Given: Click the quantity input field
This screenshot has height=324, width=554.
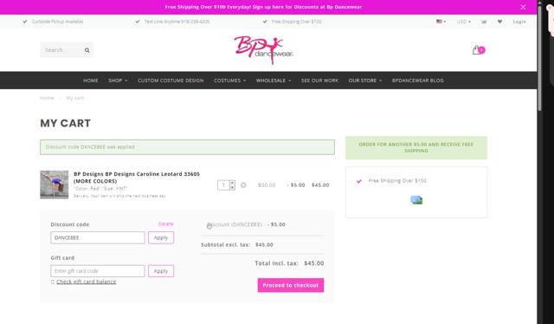Looking at the screenshot, I should click(223, 185).
